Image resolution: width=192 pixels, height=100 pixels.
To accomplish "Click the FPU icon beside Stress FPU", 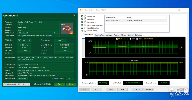I will [82, 19].
